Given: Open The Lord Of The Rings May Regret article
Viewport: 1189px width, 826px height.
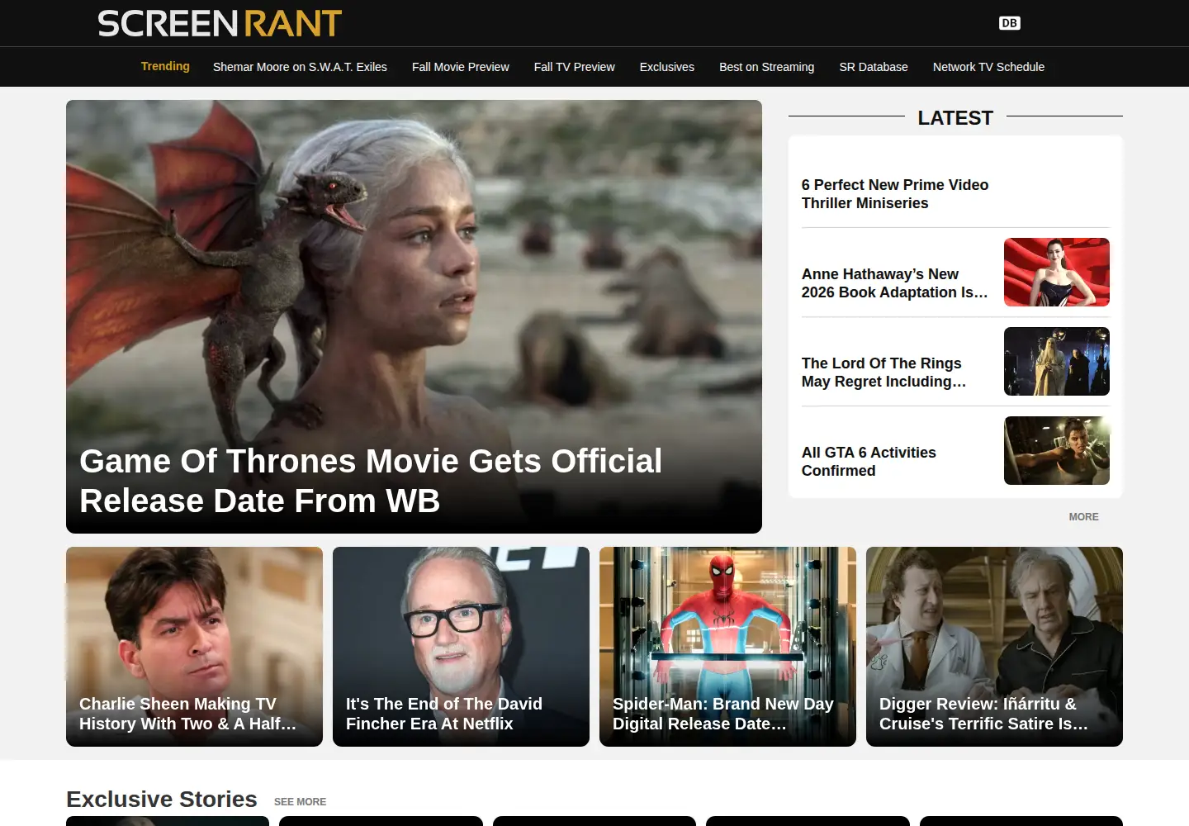Looking at the screenshot, I should [883, 373].
